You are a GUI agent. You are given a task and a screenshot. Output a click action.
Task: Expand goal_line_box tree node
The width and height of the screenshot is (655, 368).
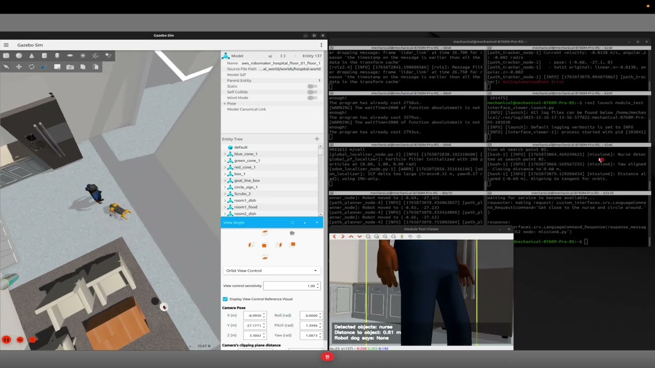click(225, 180)
